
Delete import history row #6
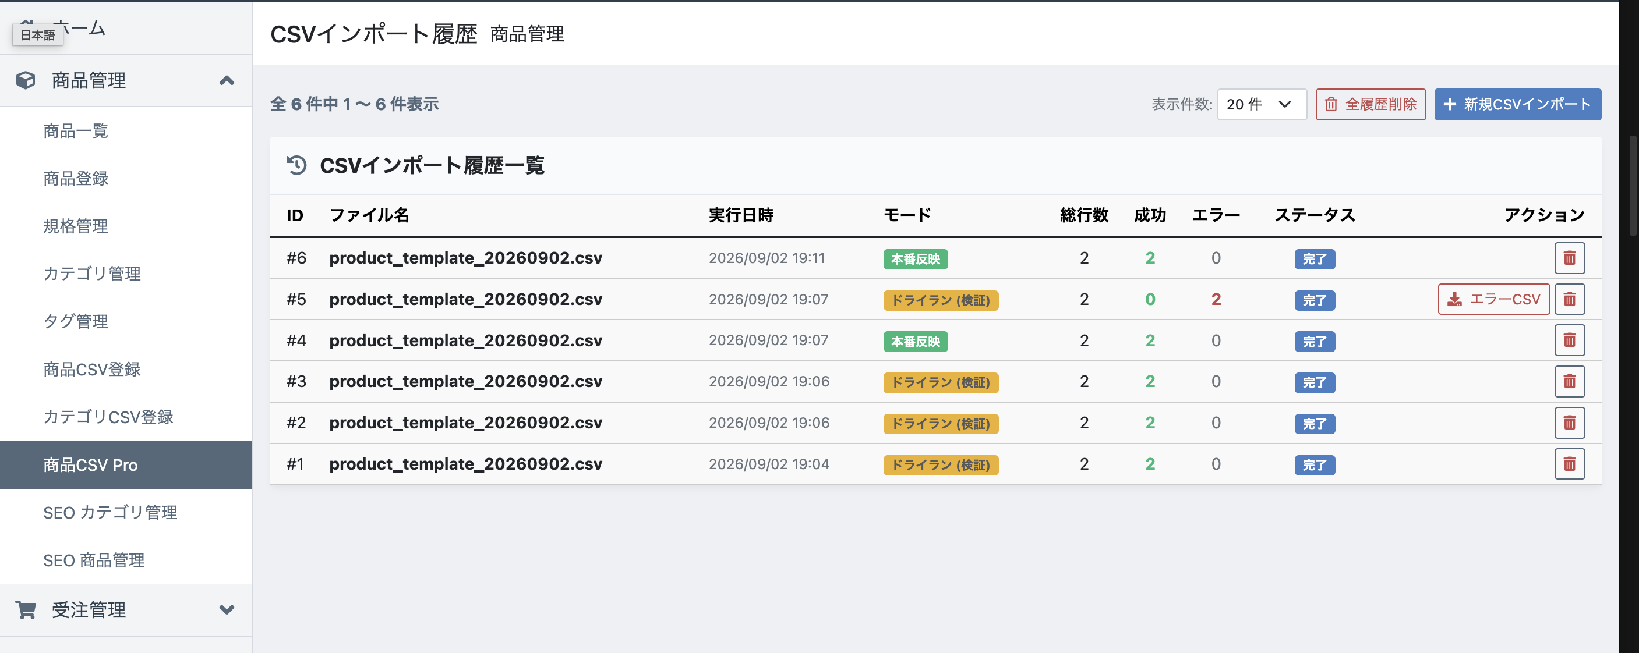(1569, 258)
